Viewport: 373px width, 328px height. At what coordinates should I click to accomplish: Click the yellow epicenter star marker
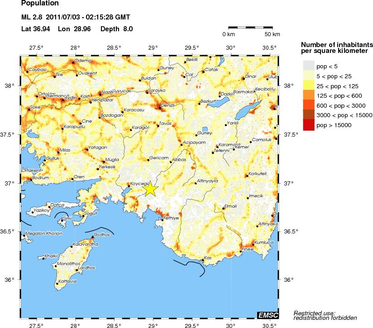point(151,190)
